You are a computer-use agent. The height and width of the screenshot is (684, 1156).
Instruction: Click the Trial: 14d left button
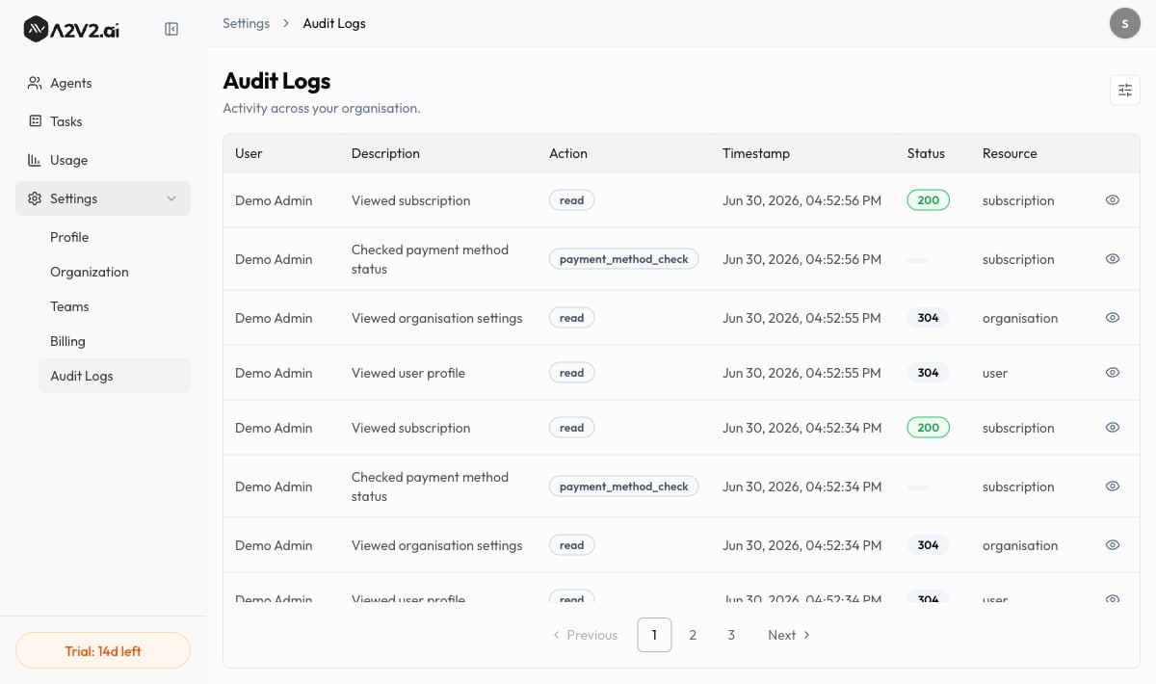[x=103, y=650]
